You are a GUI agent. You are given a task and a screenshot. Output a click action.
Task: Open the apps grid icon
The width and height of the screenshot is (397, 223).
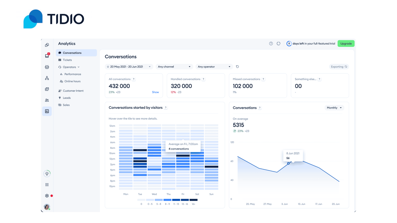point(47,185)
